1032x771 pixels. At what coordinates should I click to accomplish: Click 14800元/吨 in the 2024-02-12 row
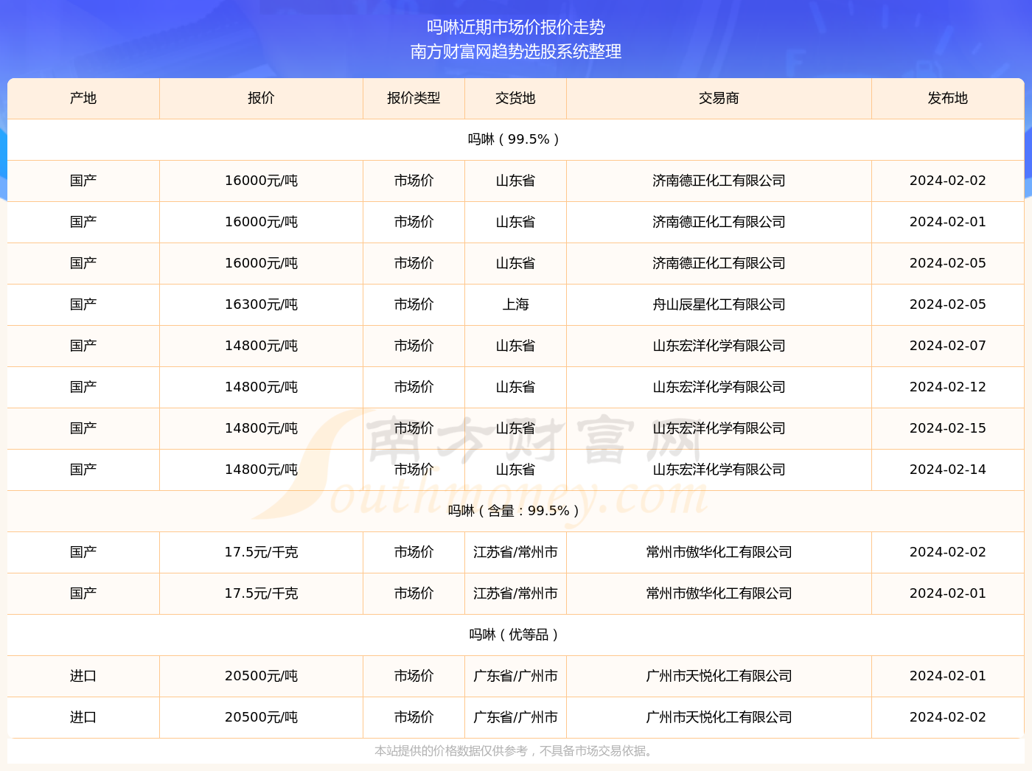261,387
